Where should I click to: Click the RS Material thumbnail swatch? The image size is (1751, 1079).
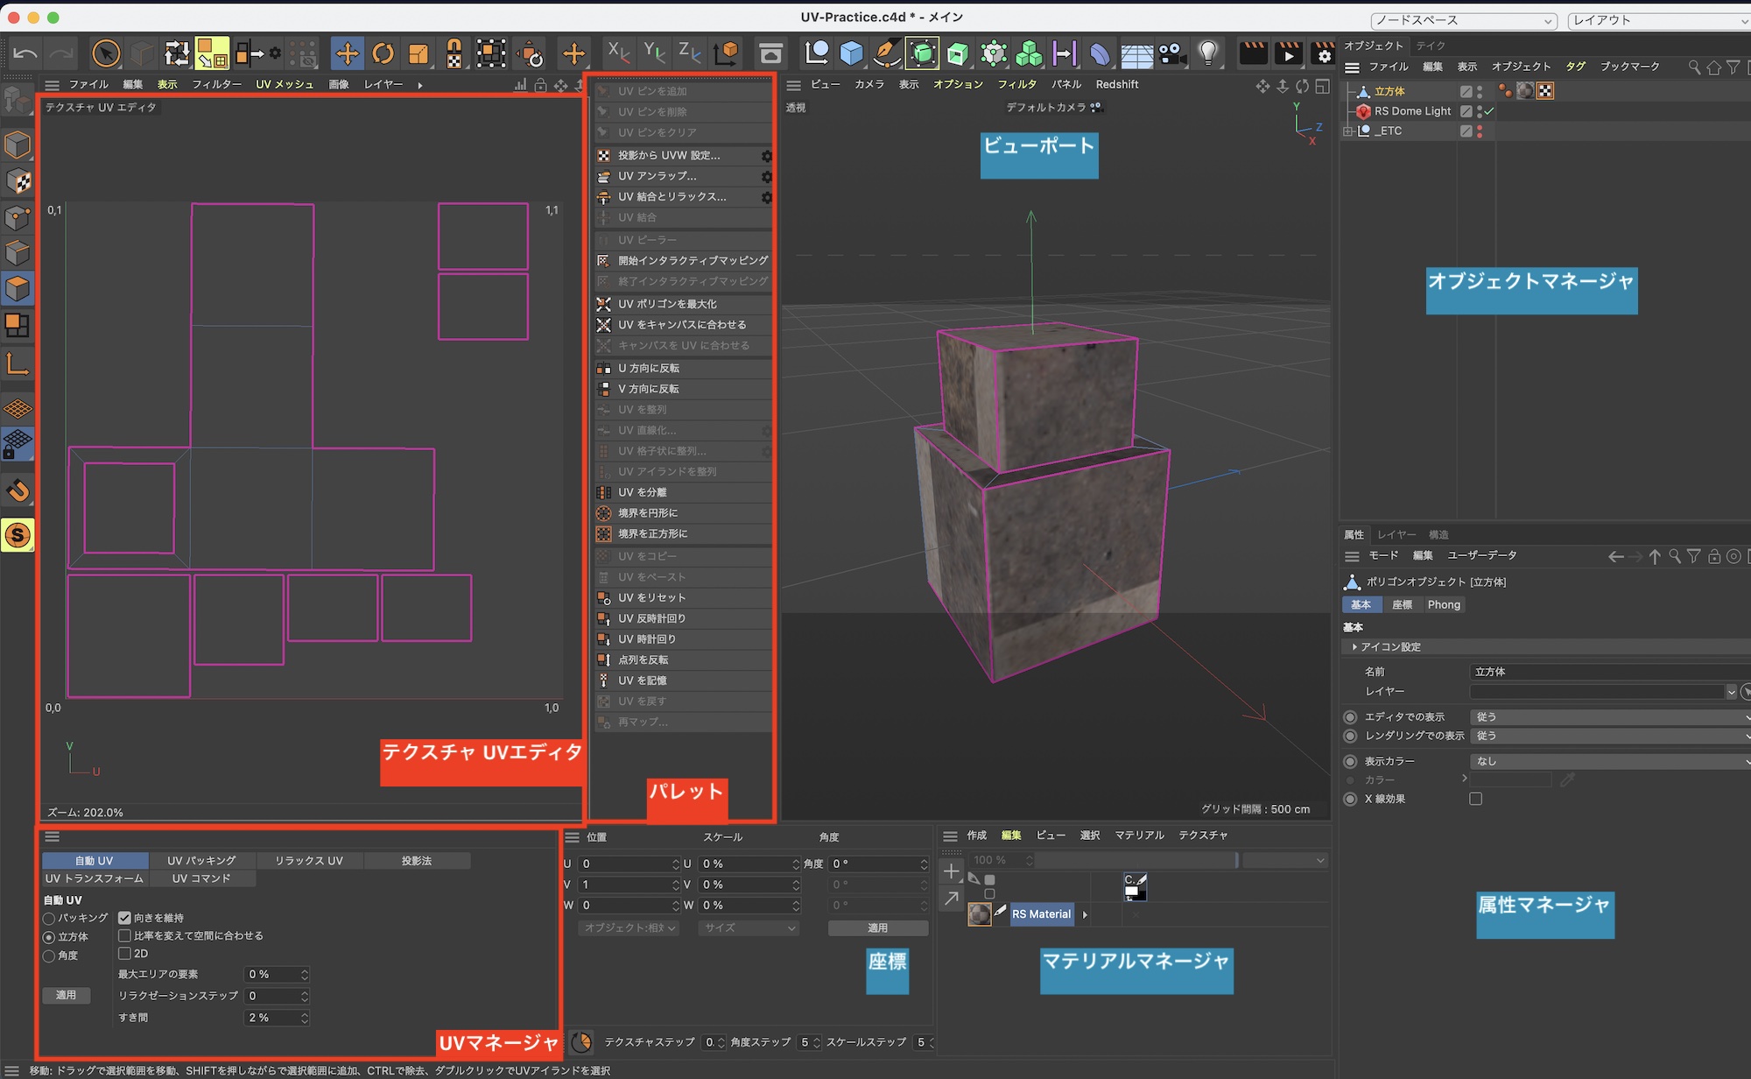tap(979, 914)
